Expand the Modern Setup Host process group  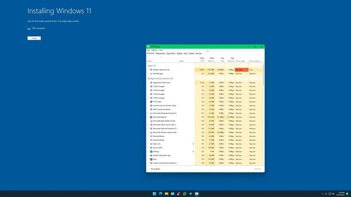tap(148, 70)
